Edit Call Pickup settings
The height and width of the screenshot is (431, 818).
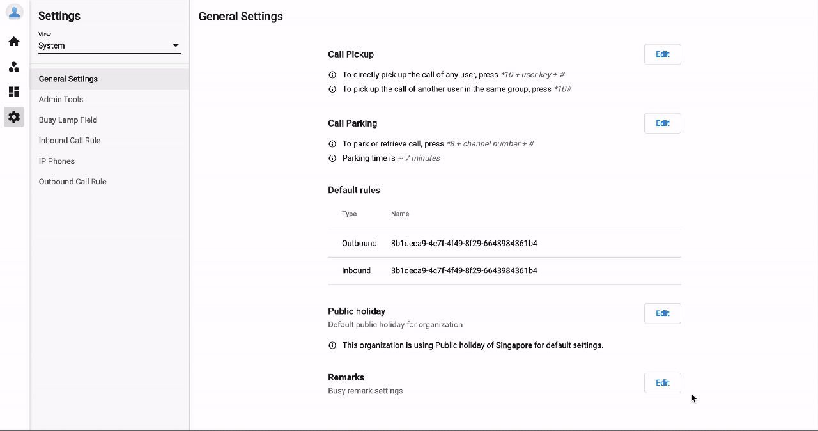(x=663, y=54)
